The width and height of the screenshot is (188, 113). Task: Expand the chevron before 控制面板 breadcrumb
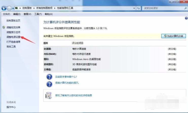[20, 8]
